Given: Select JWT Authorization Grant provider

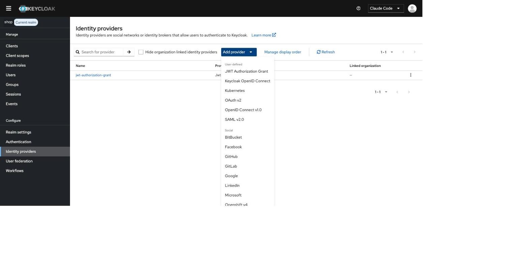Looking at the screenshot, I should tap(247, 71).
